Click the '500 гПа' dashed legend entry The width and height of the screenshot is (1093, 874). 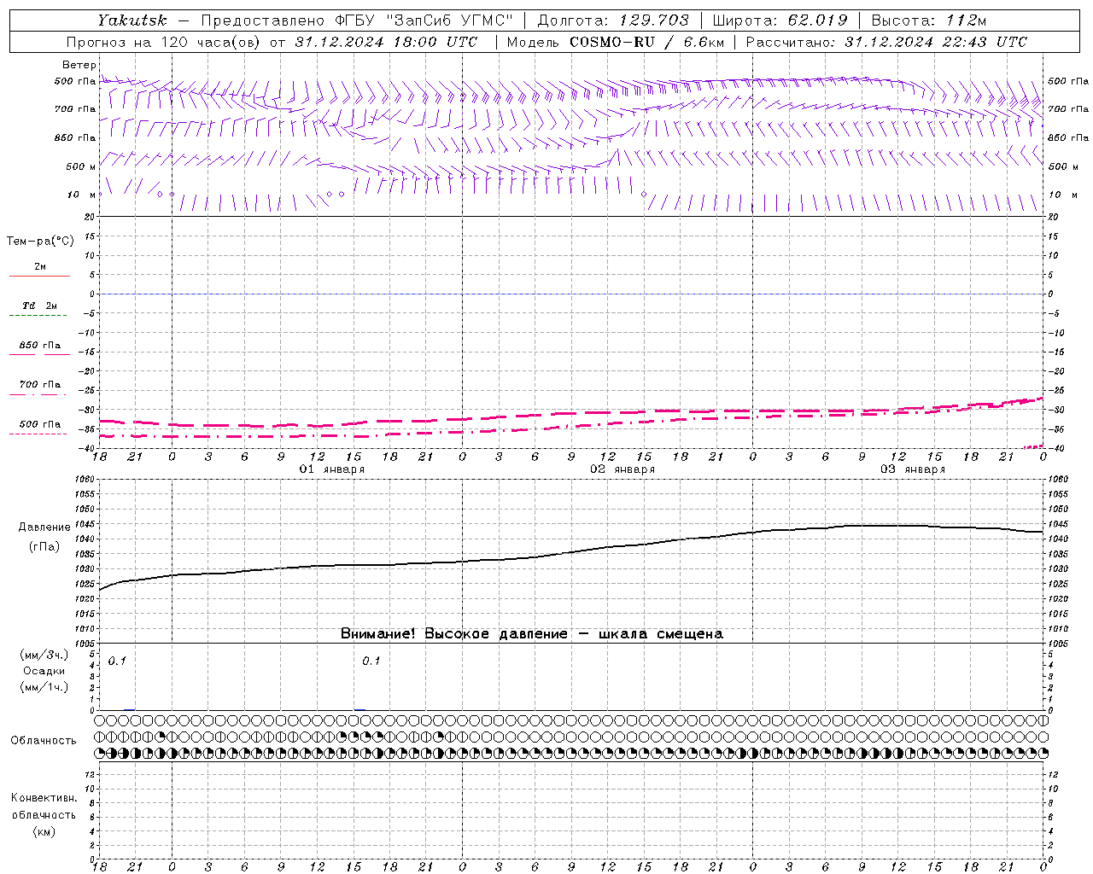tap(40, 424)
